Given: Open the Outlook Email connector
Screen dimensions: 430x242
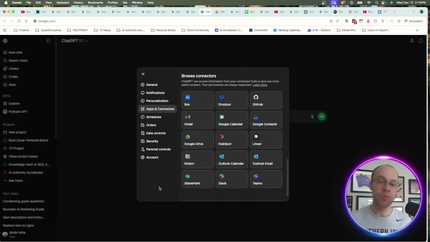Looking at the screenshot, I should [266, 159].
